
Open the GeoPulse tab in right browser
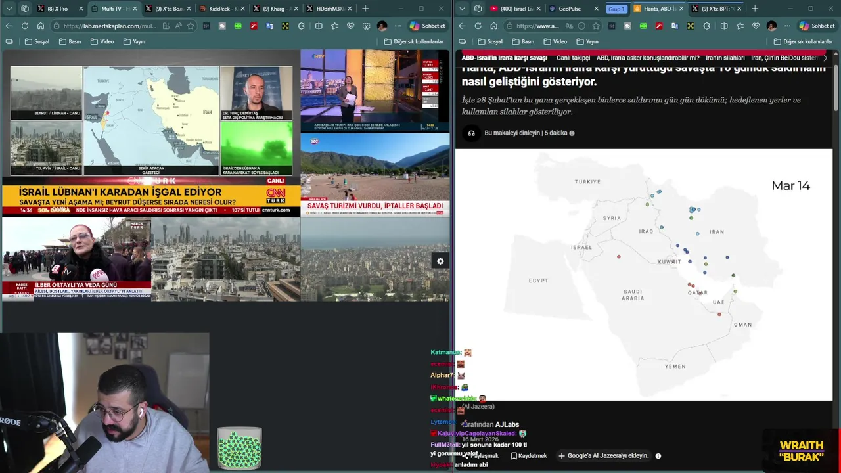[572, 9]
